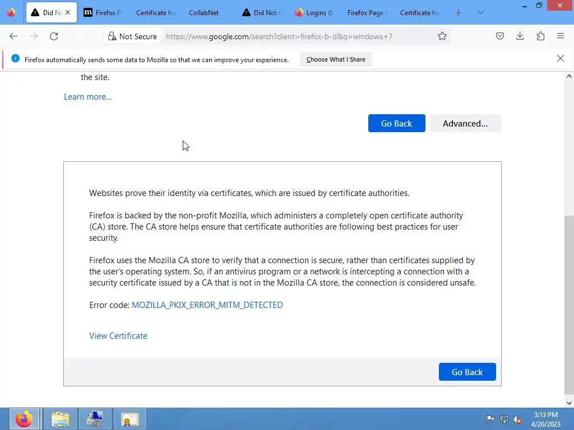Click 'Choose What I Share' button
Viewport: 574px width, 430px height.
click(336, 59)
